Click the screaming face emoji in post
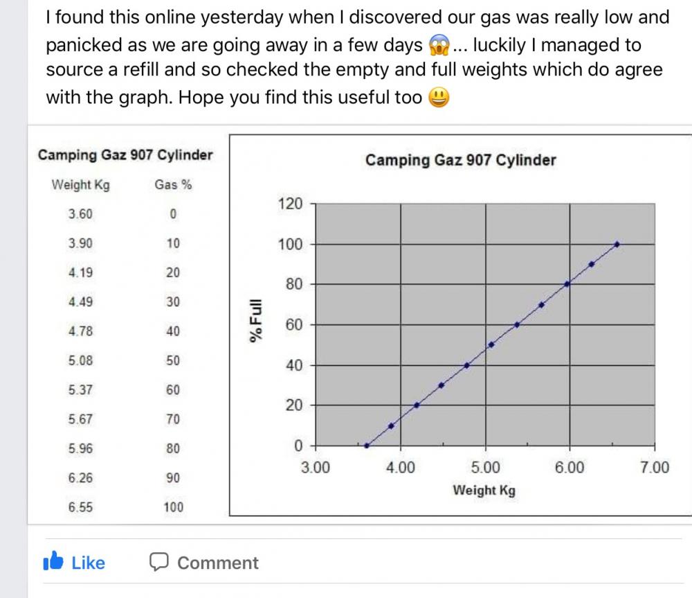The image size is (692, 598). [439, 44]
